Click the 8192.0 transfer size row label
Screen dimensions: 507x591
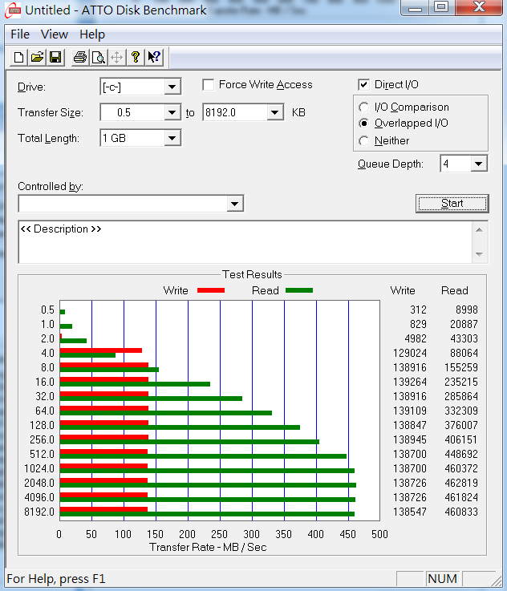tap(39, 512)
